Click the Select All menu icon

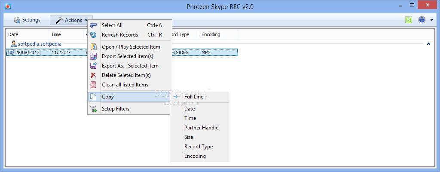[93, 25]
